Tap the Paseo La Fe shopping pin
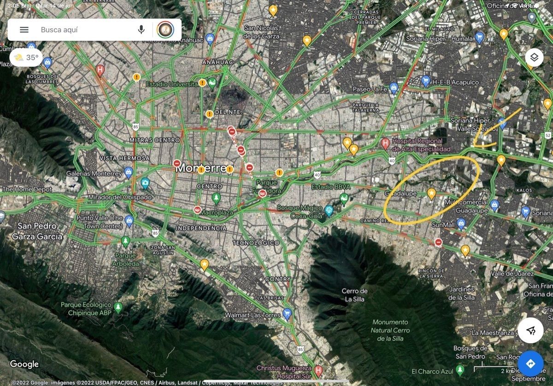Viewport: 553px width, 386px height. tap(394, 88)
